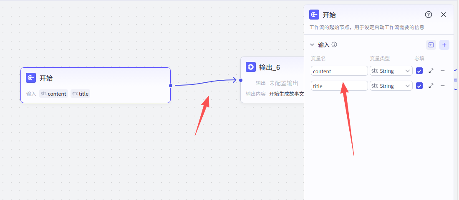Add a new input variable with plus

click(444, 45)
